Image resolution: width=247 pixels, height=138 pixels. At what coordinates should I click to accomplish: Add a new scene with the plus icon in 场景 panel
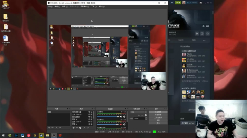[49, 128]
